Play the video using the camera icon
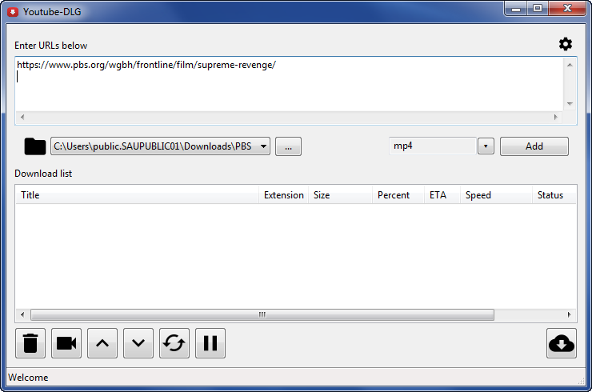592x392 pixels. [x=66, y=343]
